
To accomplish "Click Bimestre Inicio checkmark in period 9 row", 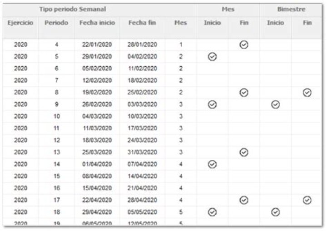I will tap(275, 104).
